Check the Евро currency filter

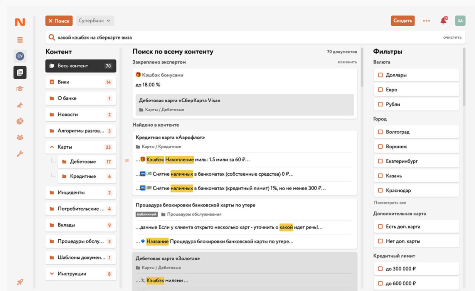[380, 90]
